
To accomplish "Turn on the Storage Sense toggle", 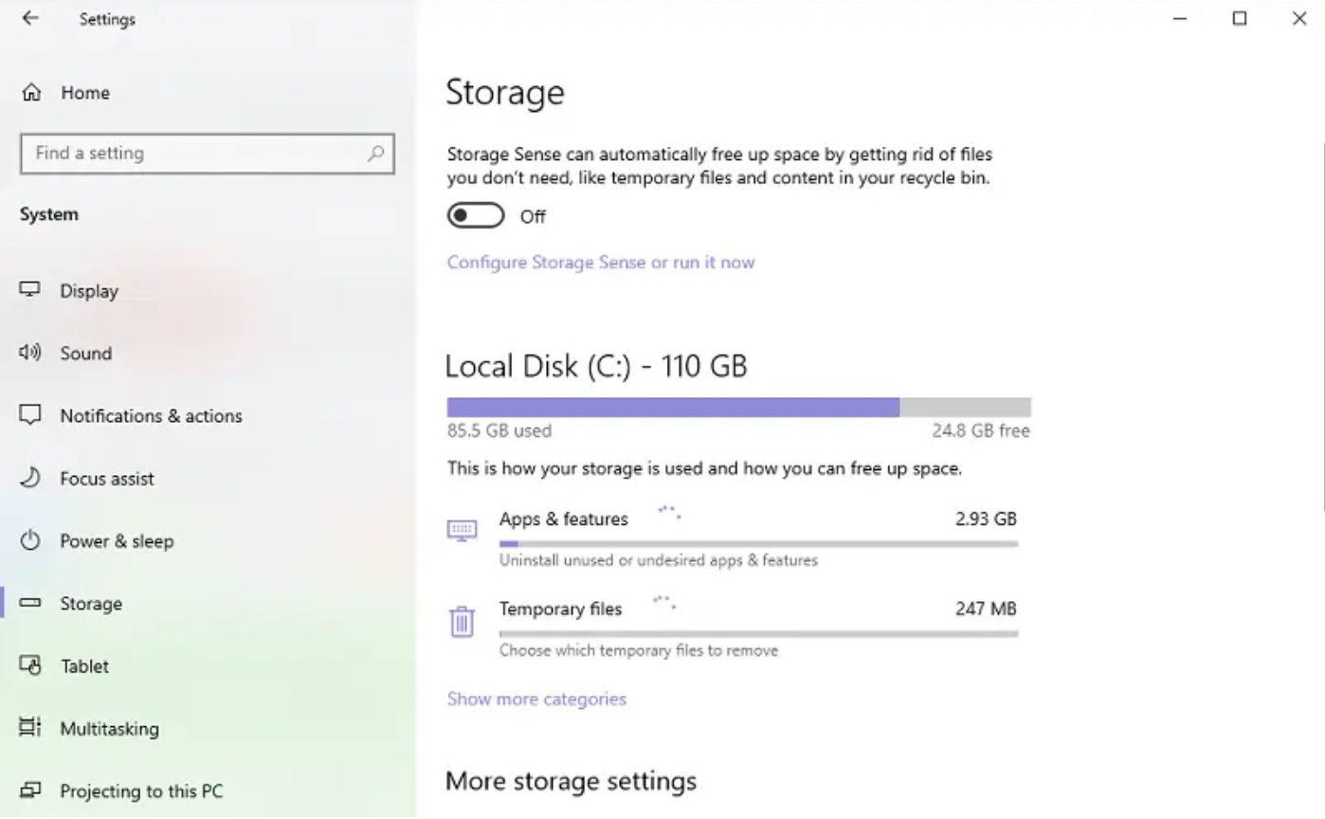I will tap(476, 216).
